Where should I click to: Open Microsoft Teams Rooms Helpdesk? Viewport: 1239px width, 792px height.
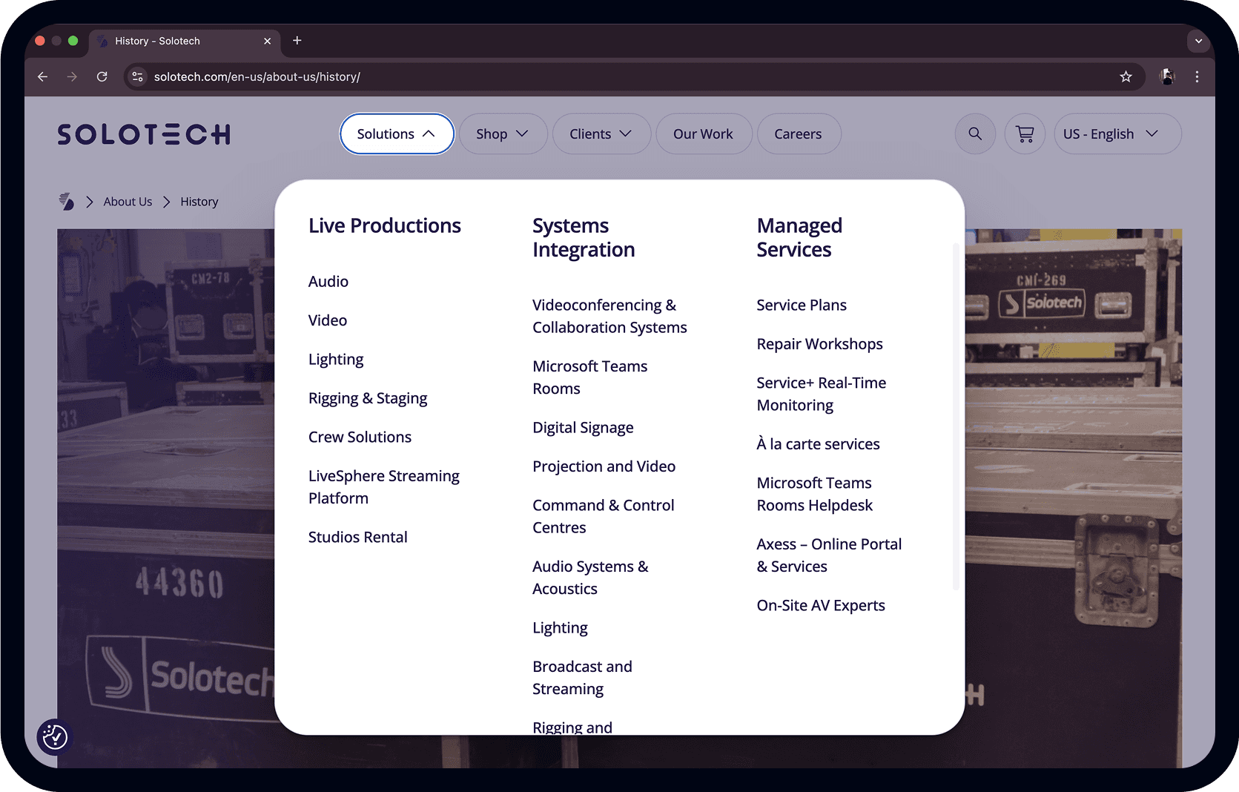coord(814,494)
